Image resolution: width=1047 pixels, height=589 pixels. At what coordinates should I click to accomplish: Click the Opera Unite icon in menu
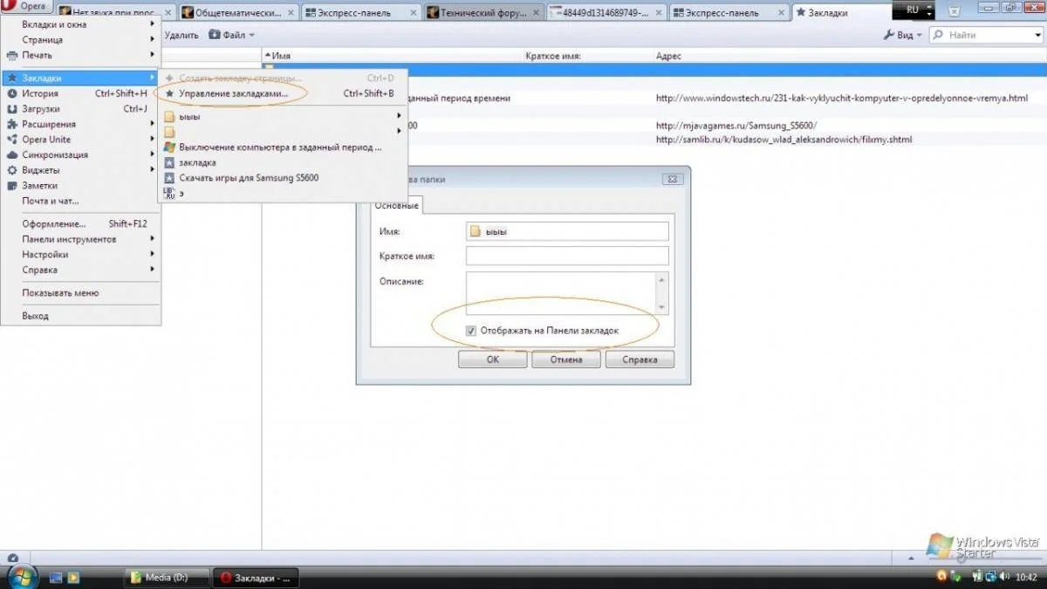coord(12,140)
